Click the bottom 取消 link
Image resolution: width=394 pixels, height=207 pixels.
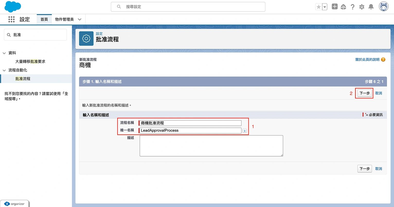tap(379, 169)
